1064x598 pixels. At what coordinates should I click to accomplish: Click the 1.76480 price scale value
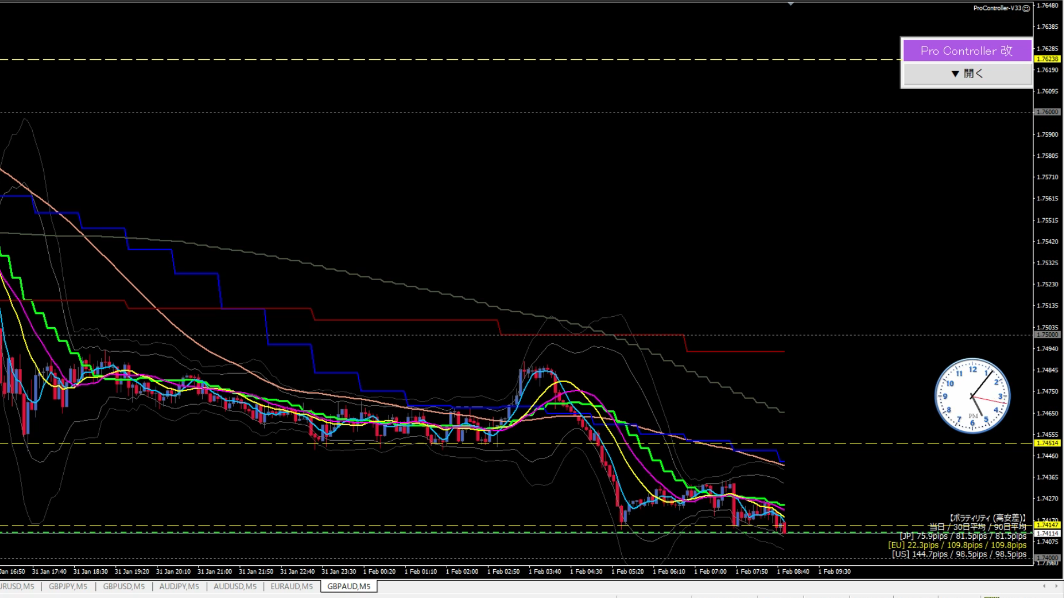[1047, 6]
